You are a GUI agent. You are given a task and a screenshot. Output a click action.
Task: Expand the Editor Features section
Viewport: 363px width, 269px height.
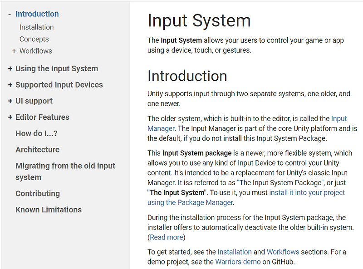tap(10, 117)
